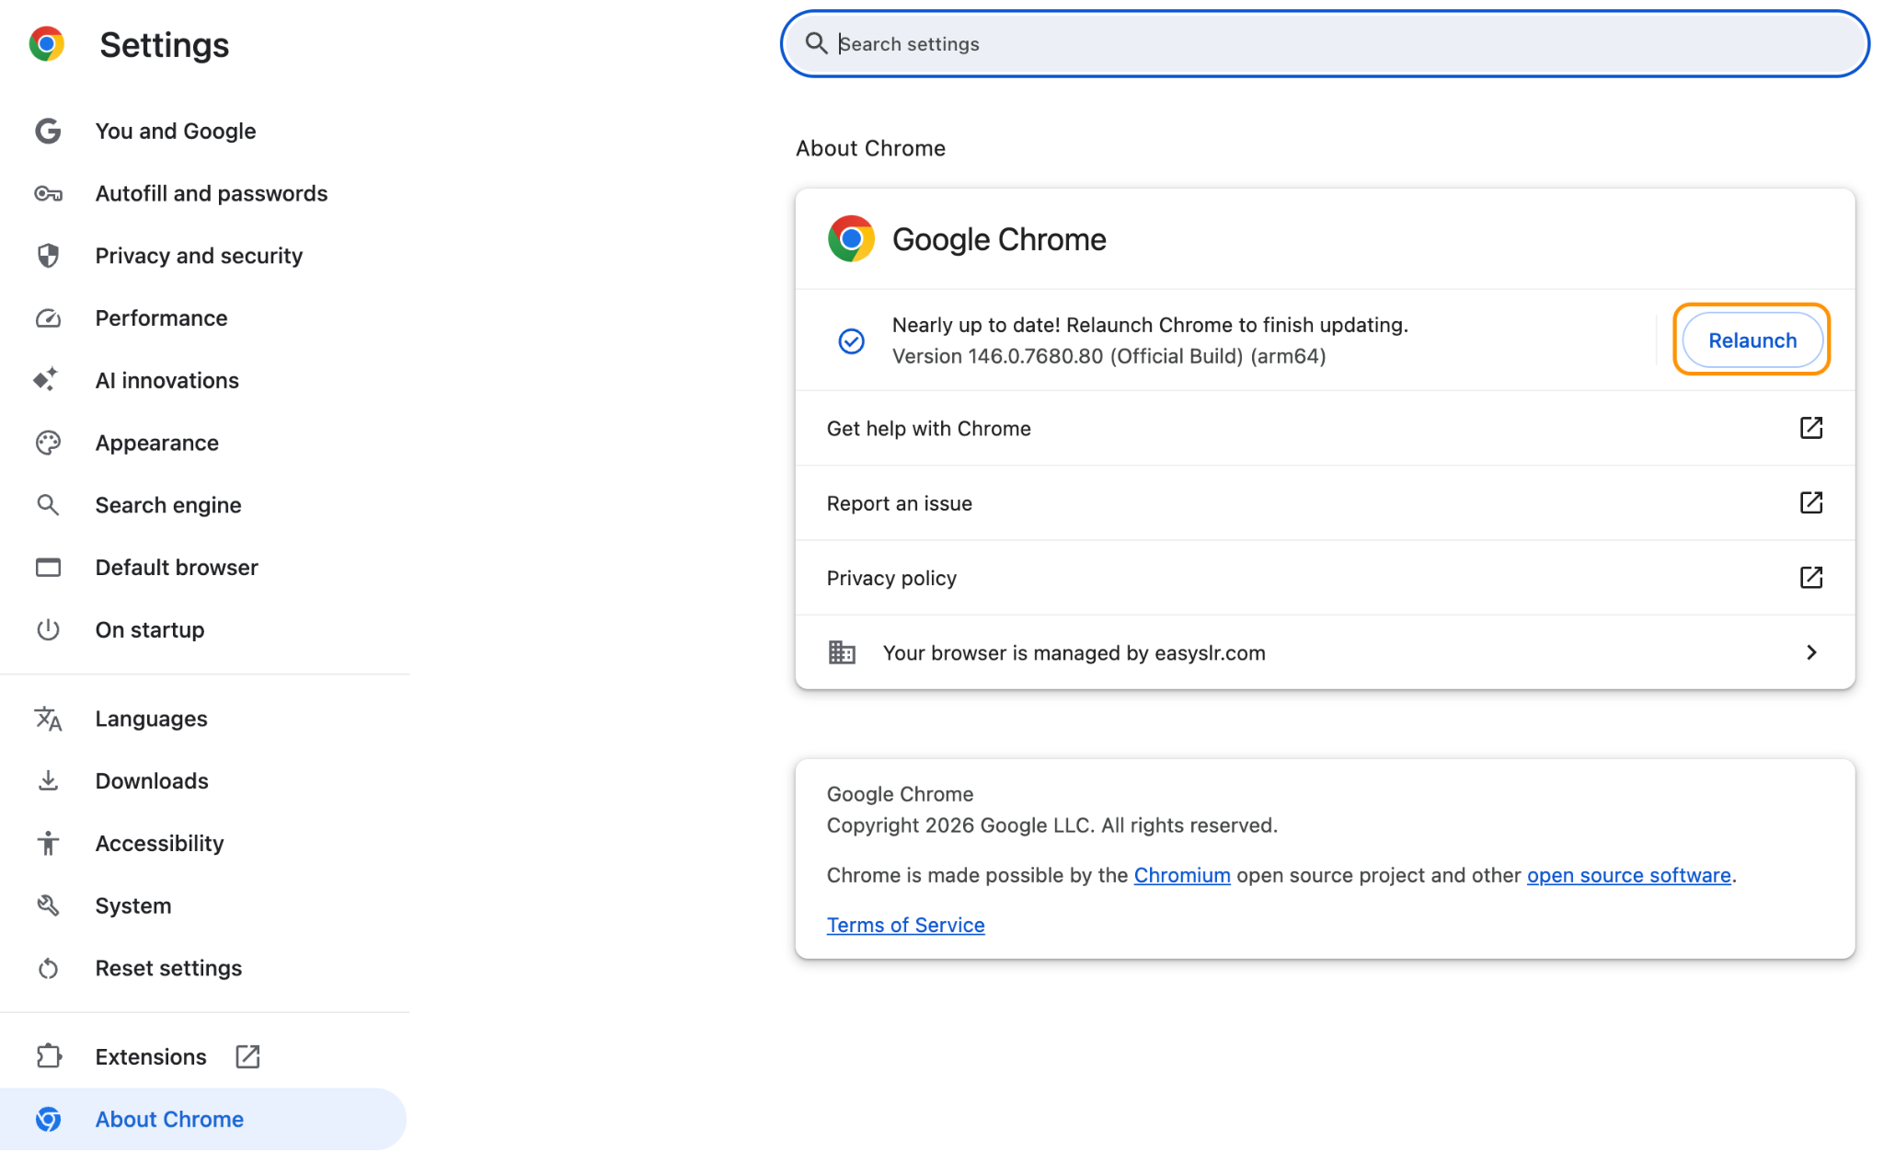
Task: Expand the managed by easyslr.com chevron
Action: pos(1810,652)
